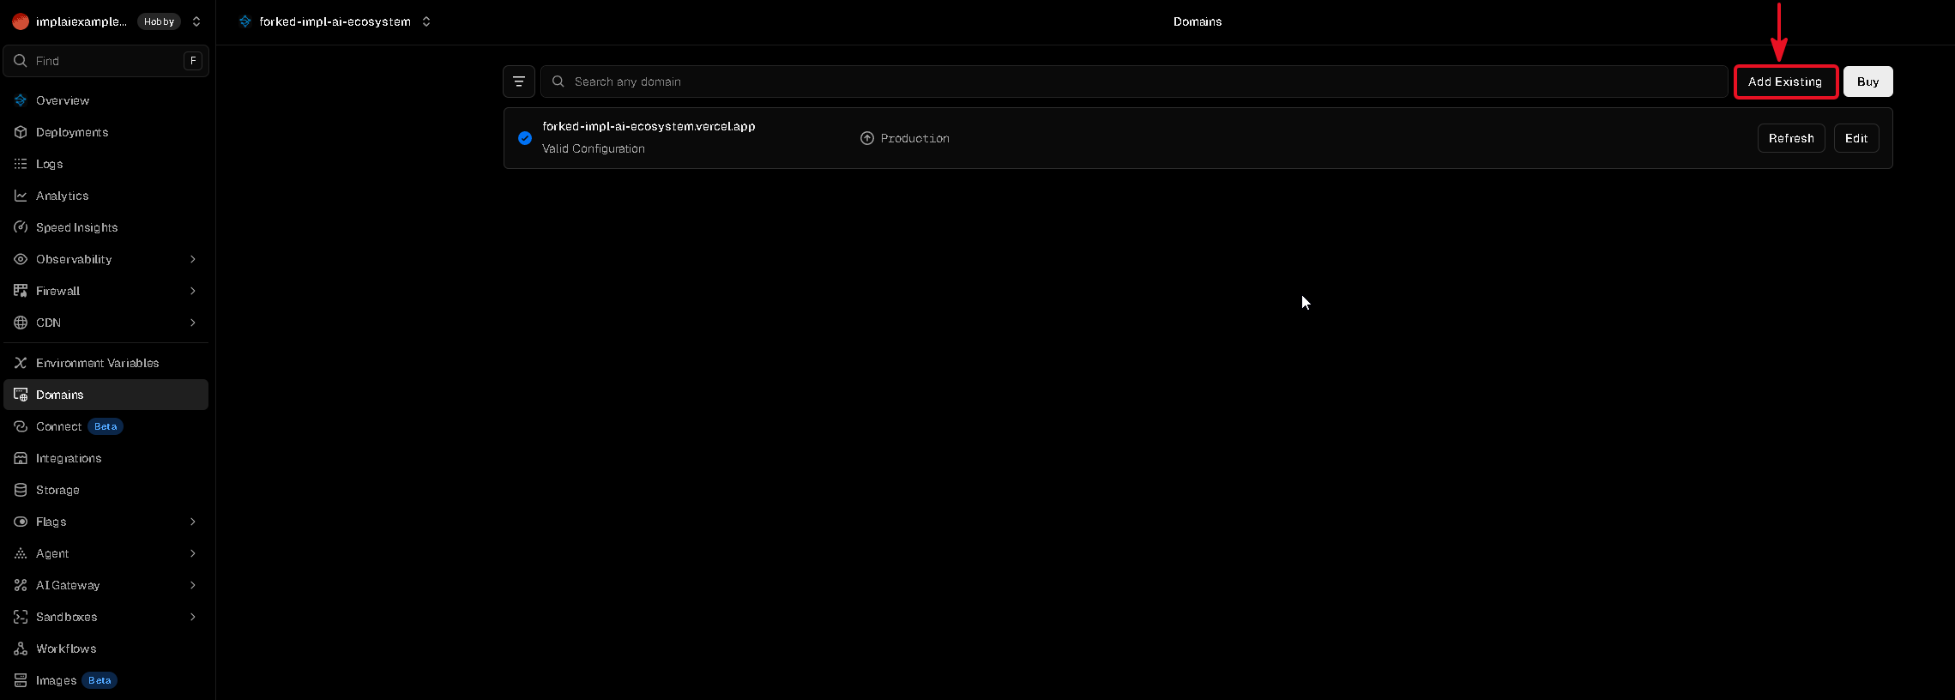Expand the Agent submenu chevron
Viewport: 1955px width, 700px height.
(x=193, y=553)
